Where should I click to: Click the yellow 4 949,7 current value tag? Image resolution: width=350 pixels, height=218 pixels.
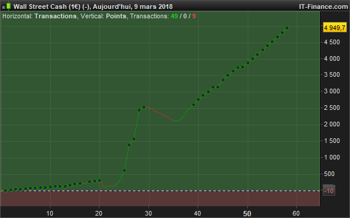coord(335,28)
